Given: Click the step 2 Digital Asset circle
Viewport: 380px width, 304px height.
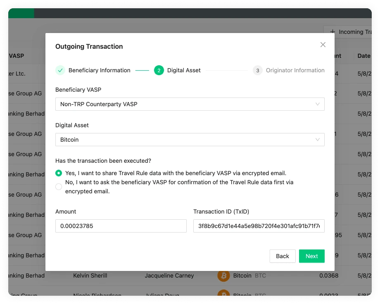Looking at the screenshot, I should tap(159, 70).
